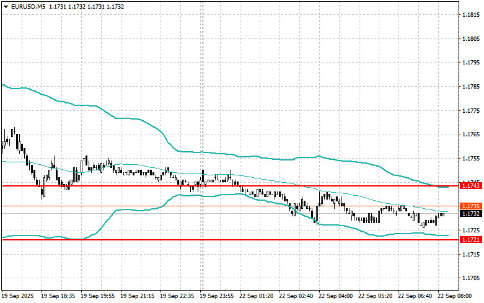Click the 1.1805 price scale value
The height and width of the screenshot is (303, 484).
click(471, 39)
